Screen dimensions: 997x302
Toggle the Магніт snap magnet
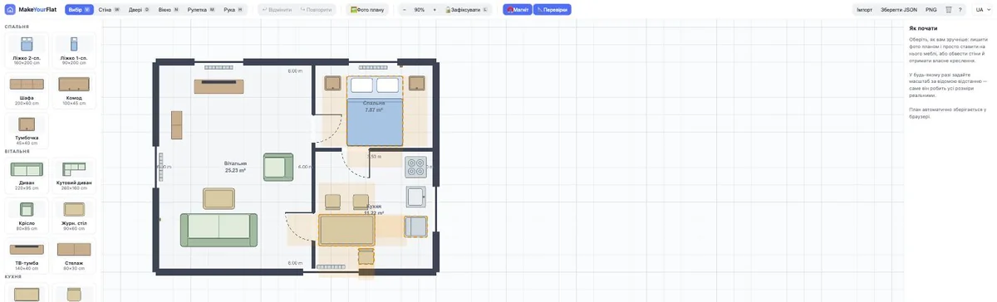pyautogui.click(x=518, y=9)
